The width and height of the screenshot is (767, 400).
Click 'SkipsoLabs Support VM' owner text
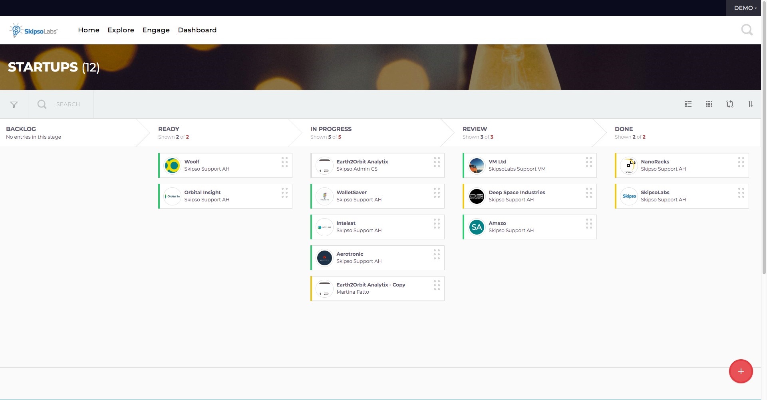point(517,169)
